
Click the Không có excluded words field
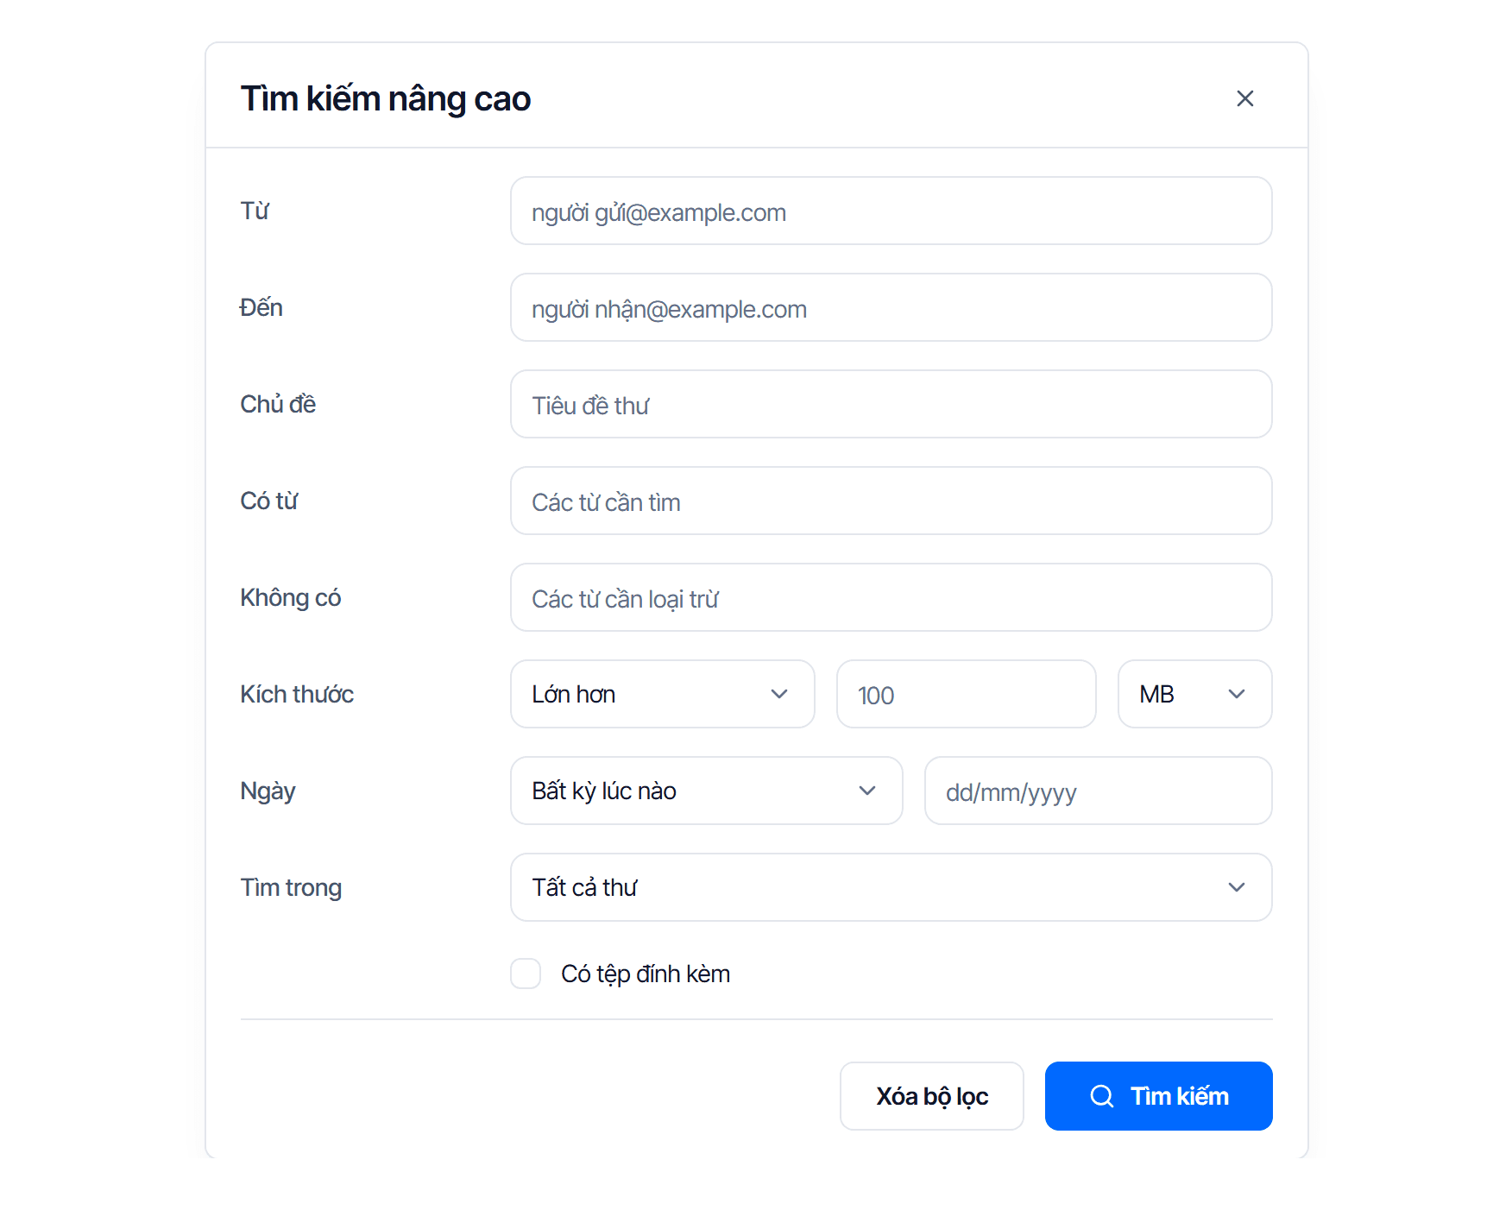coord(891,597)
